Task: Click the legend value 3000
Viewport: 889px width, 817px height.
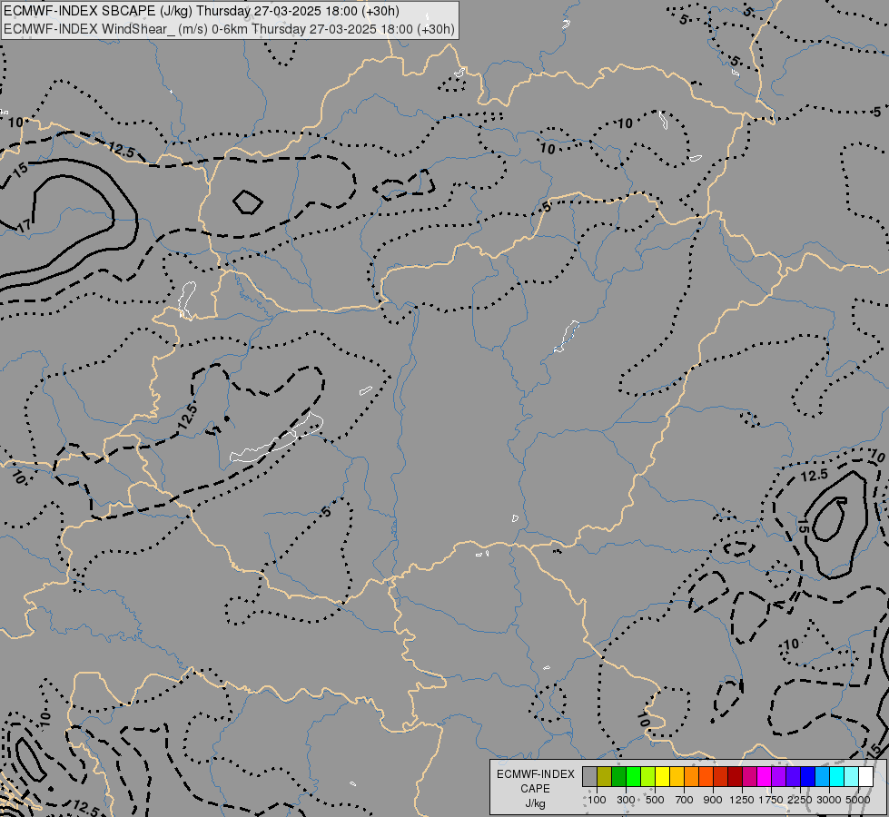Action: (x=829, y=800)
